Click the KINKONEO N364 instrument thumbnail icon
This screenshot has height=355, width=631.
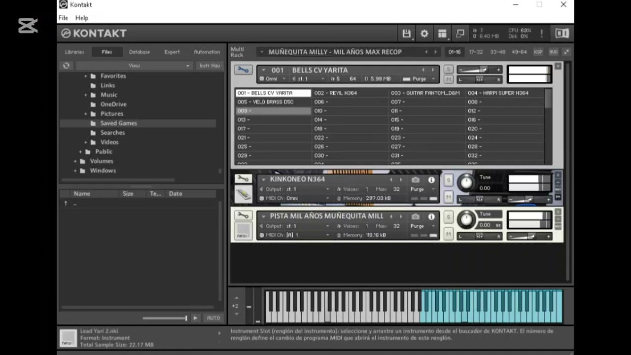pyautogui.click(x=243, y=194)
